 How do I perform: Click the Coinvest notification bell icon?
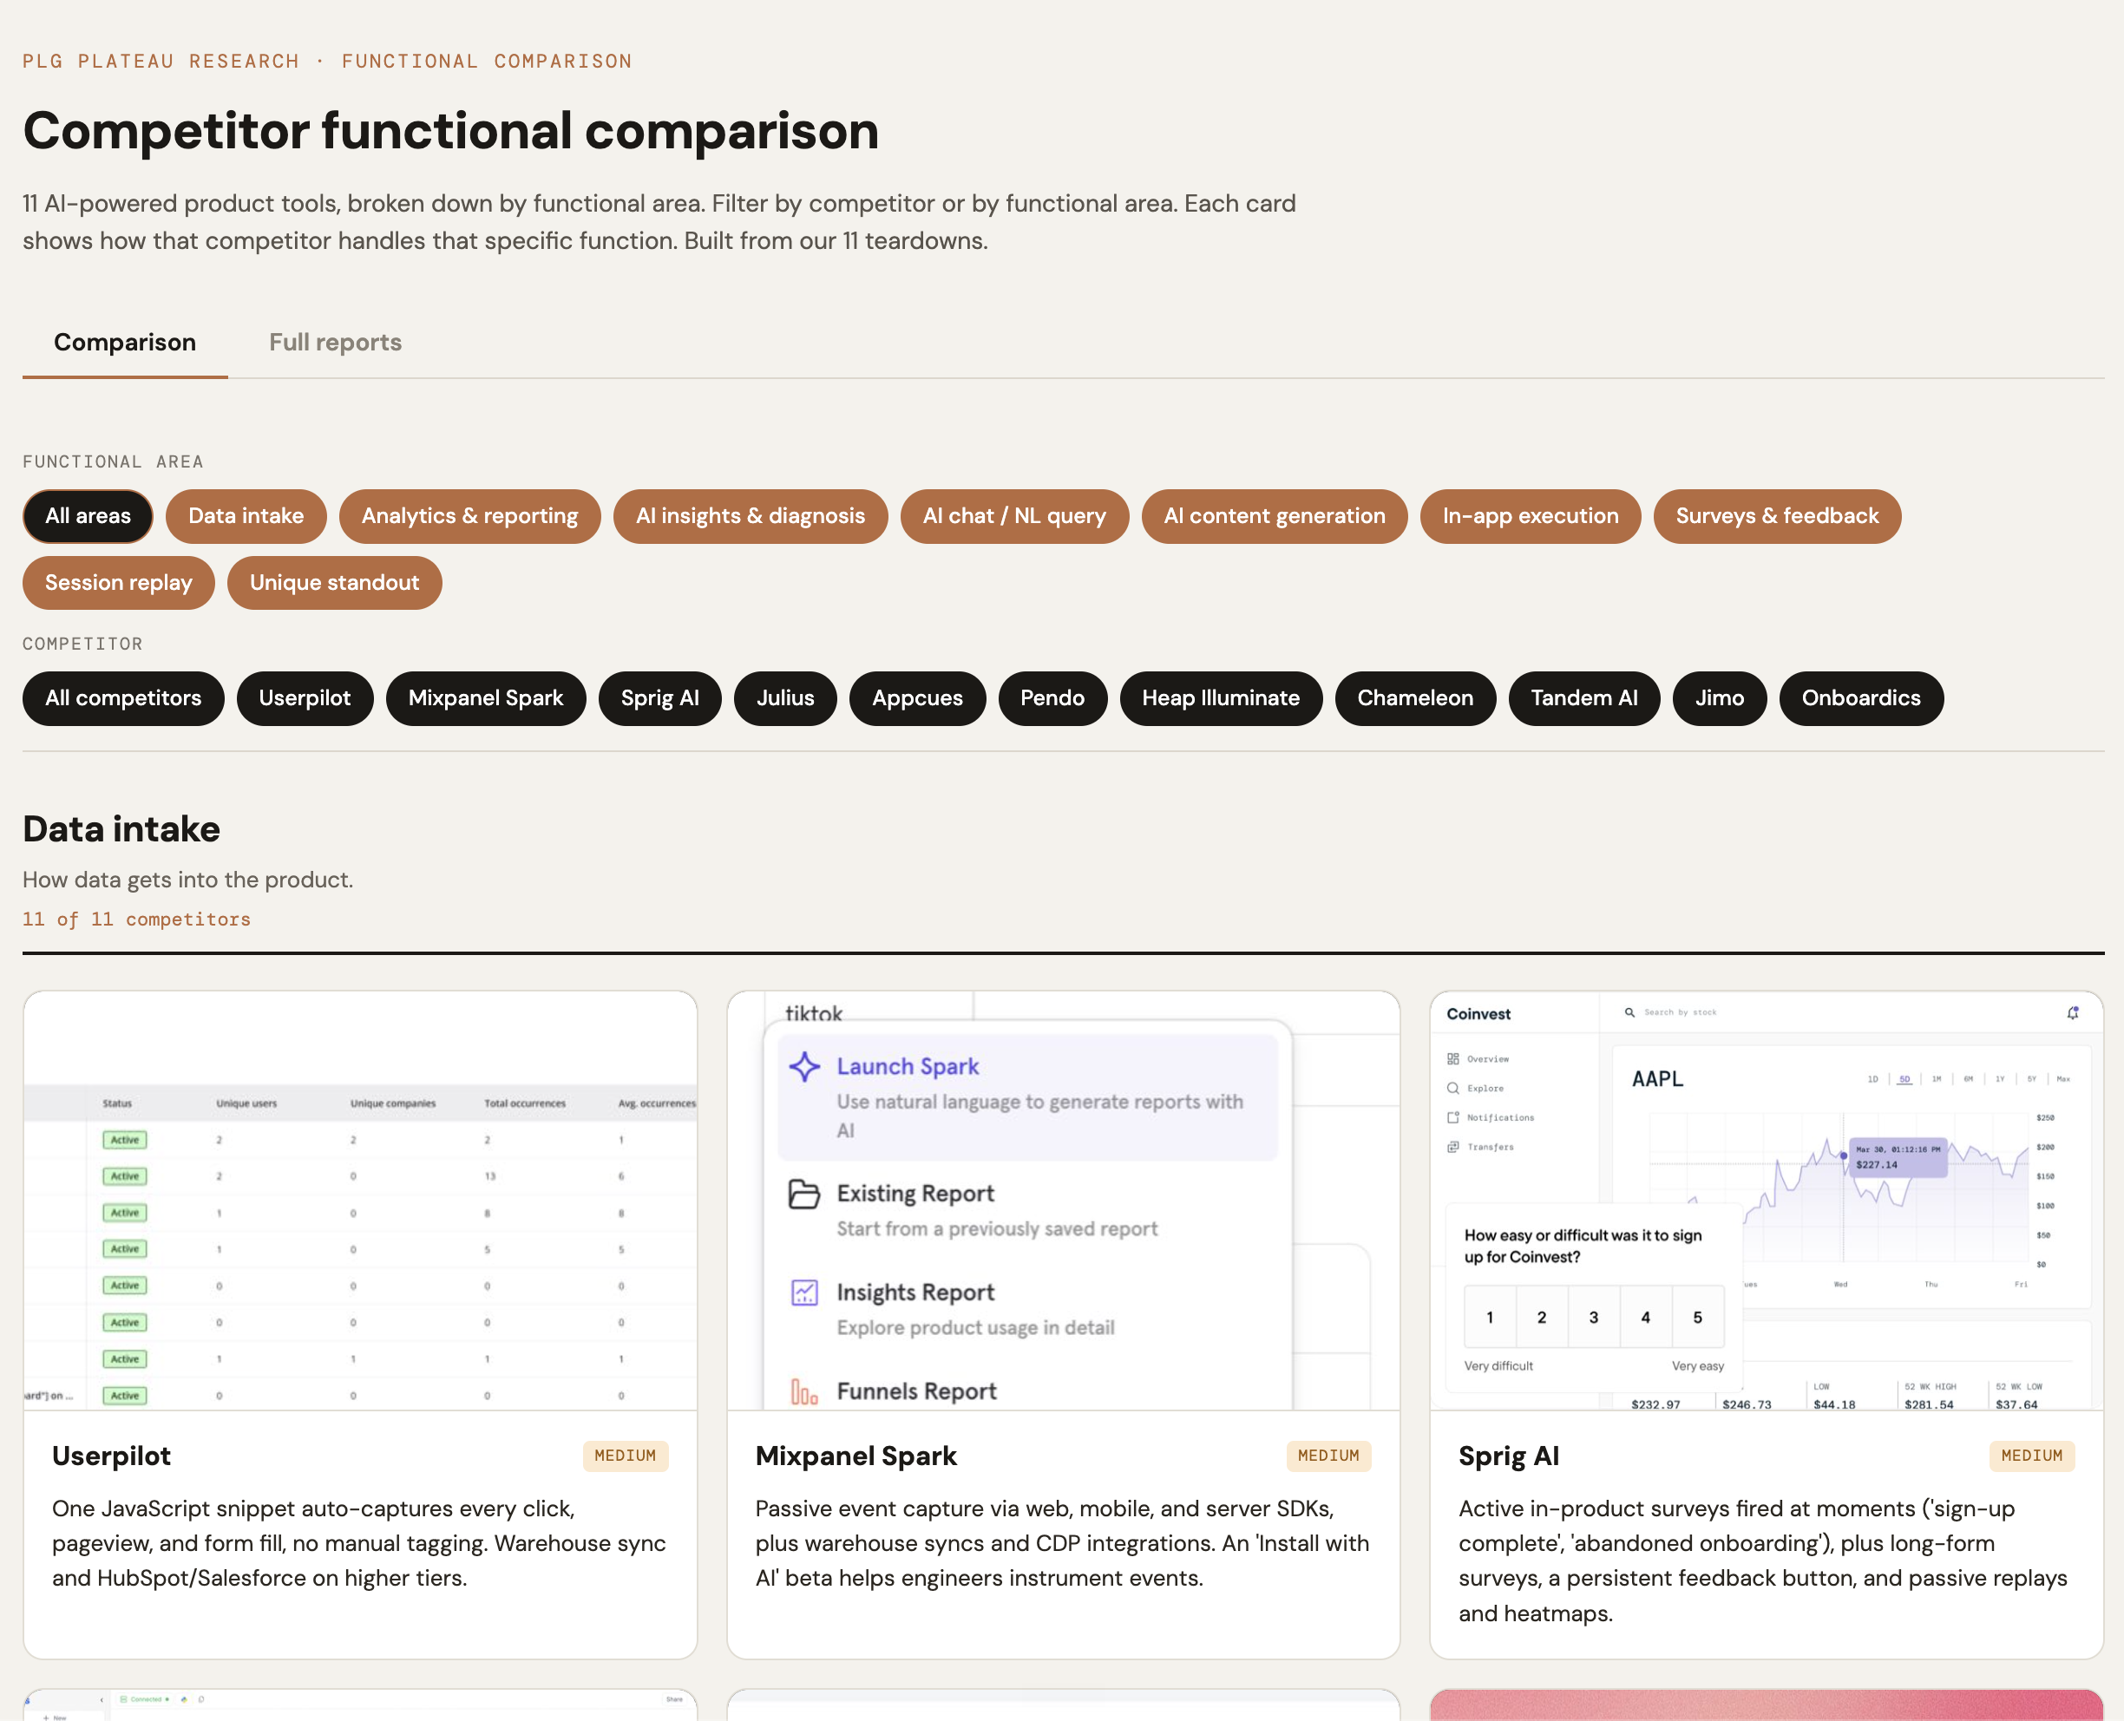2073,1013
